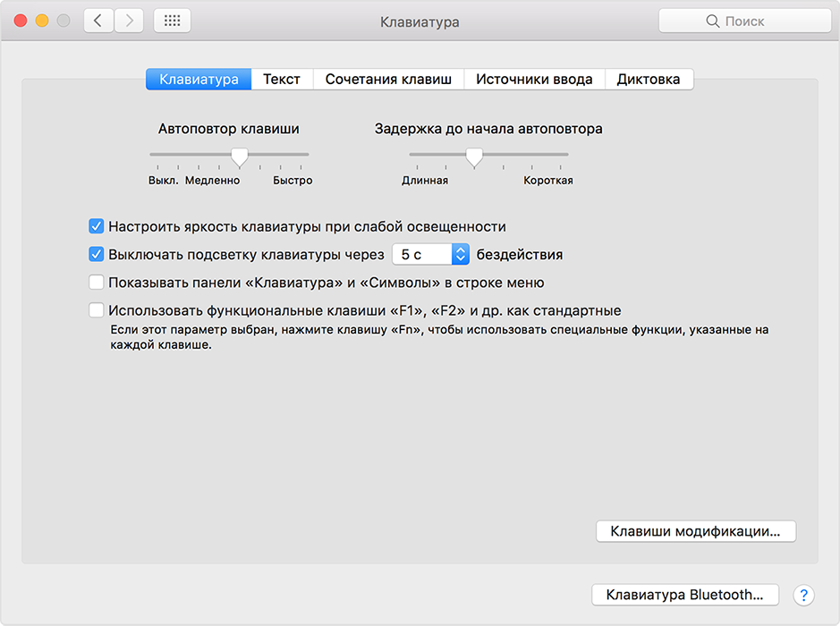Image resolution: width=840 pixels, height=626 pixels.
Task: Click the Автоповтор клавиши slider thumb
Action: click(x=239, y=156)
